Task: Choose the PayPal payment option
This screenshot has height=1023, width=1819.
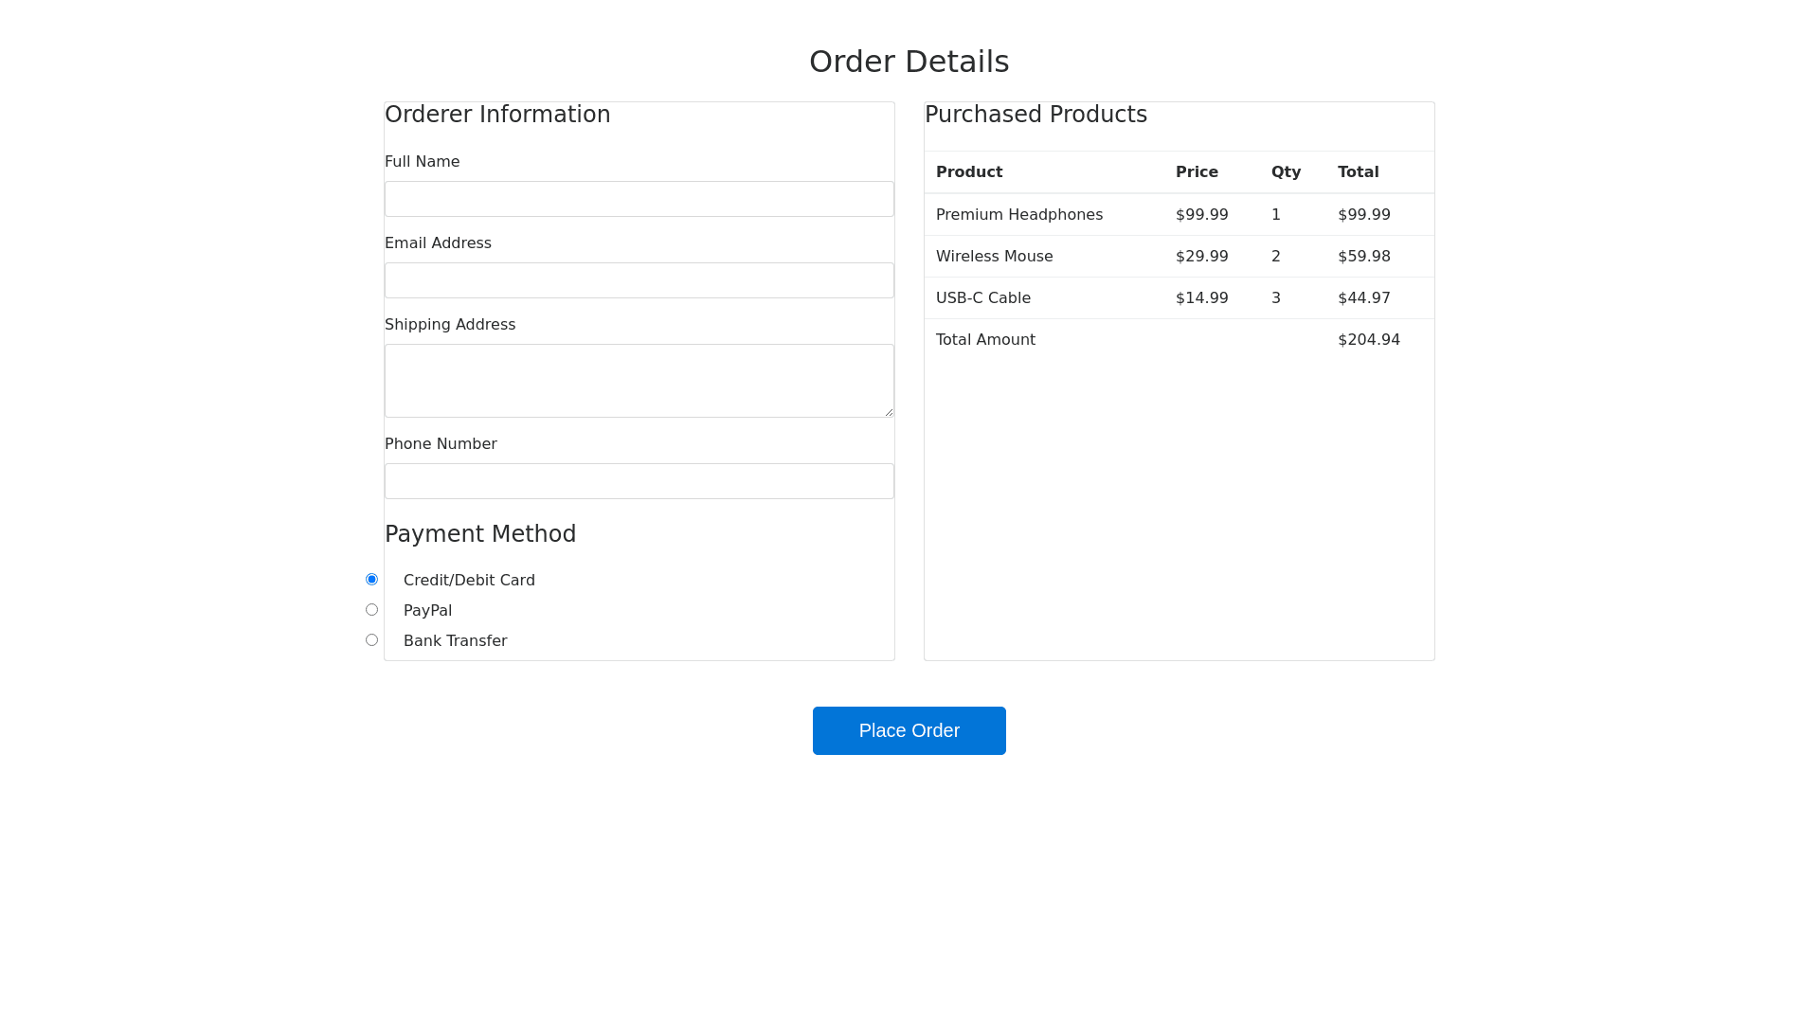Action: tap(371, 609)
